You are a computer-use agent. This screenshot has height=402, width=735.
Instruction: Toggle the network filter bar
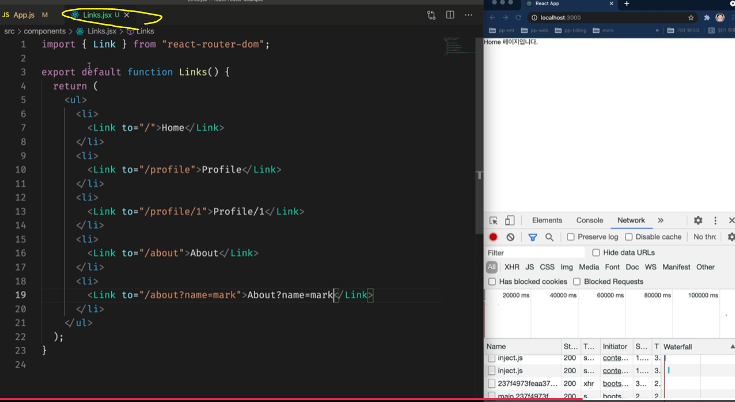(532, 237)
